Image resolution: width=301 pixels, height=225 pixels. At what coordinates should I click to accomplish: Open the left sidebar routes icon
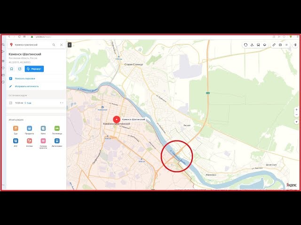[x=3, y=52]
